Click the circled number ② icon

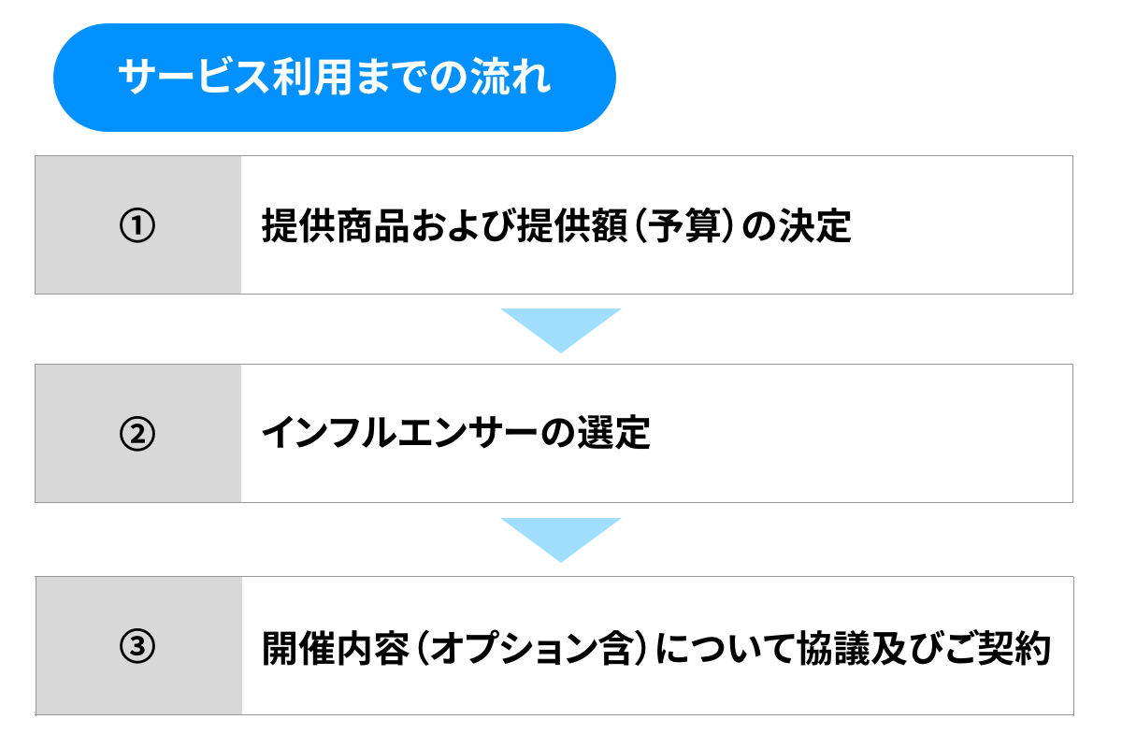coord(137,435)
